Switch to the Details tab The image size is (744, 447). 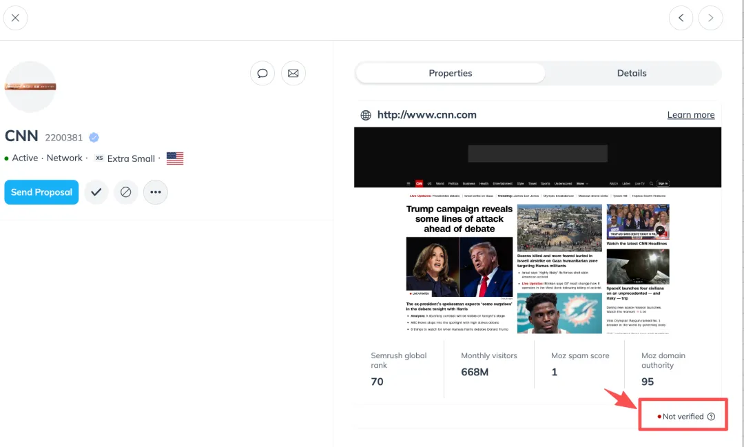[632, 73]
